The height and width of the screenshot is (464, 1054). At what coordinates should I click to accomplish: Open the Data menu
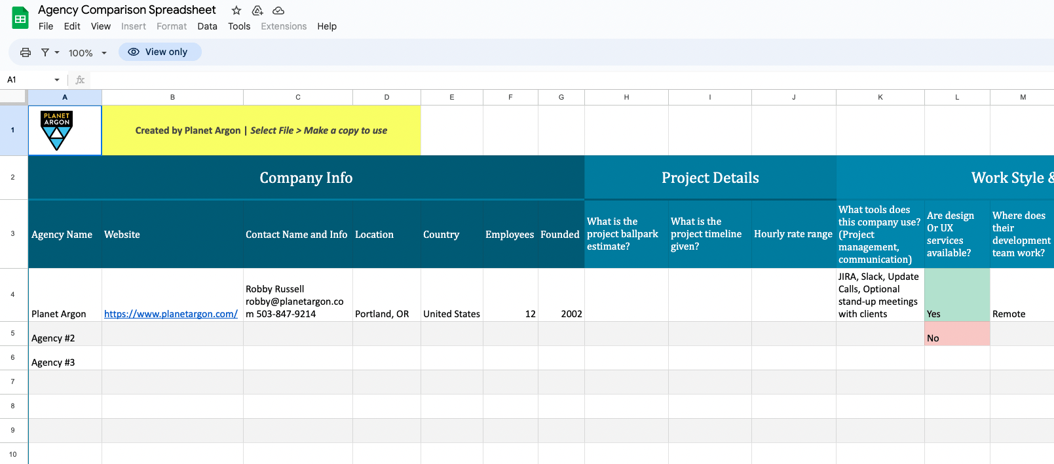click(x=207, y=26)
